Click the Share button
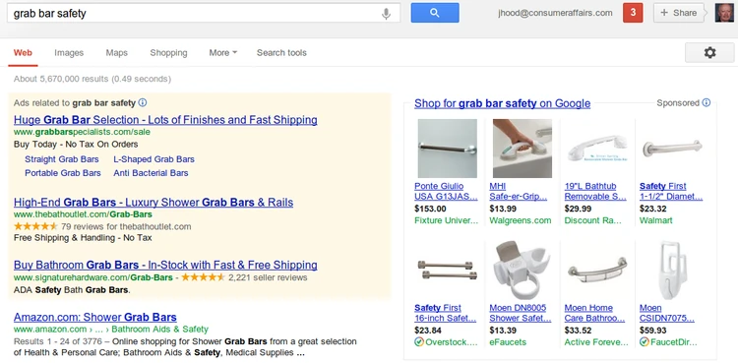This screenshot has height=363, width=738. click(679, 13)
